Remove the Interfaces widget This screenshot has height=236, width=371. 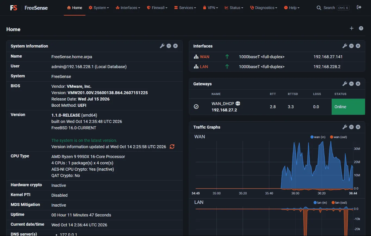click(x=358, y=46)
